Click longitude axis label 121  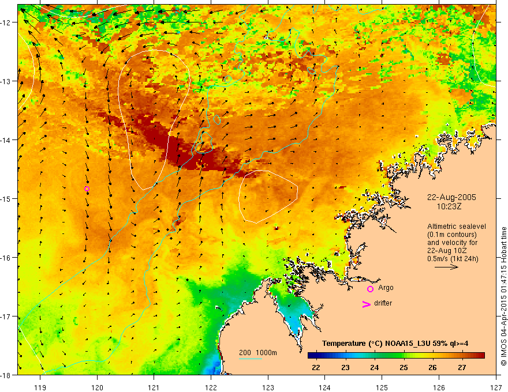[154, 387]
